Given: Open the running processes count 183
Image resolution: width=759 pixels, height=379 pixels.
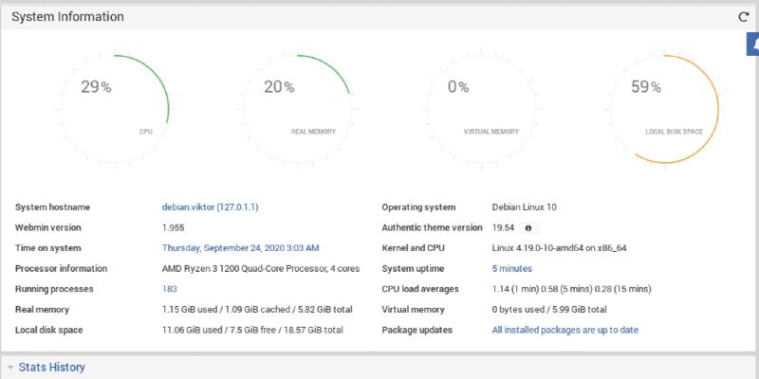Looking at the screenshot, I should [x=171, y=289].
